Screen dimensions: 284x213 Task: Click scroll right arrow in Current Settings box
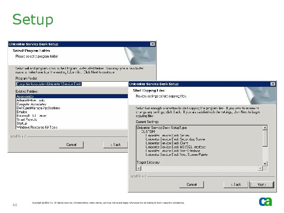click(x=260, y=168)
